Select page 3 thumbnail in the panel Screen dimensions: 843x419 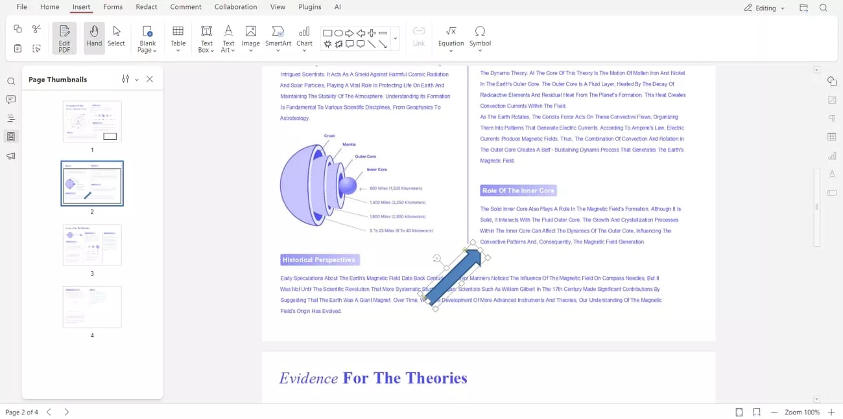(x=92, y=245)
